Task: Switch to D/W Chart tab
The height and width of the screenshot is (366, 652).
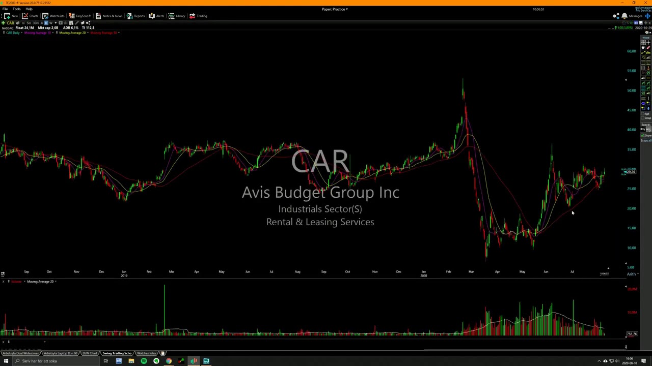Action: click(x=90, y=353)
